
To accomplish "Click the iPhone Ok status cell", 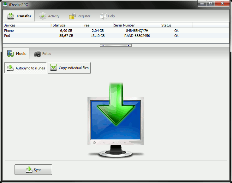I will (x=176, y=31).
